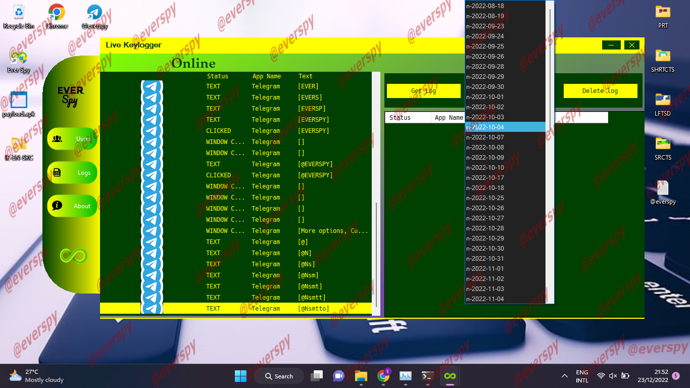Viewport: 690px width, 388px height.
Task: Open the clock and date panel
Action: point(654,376)
